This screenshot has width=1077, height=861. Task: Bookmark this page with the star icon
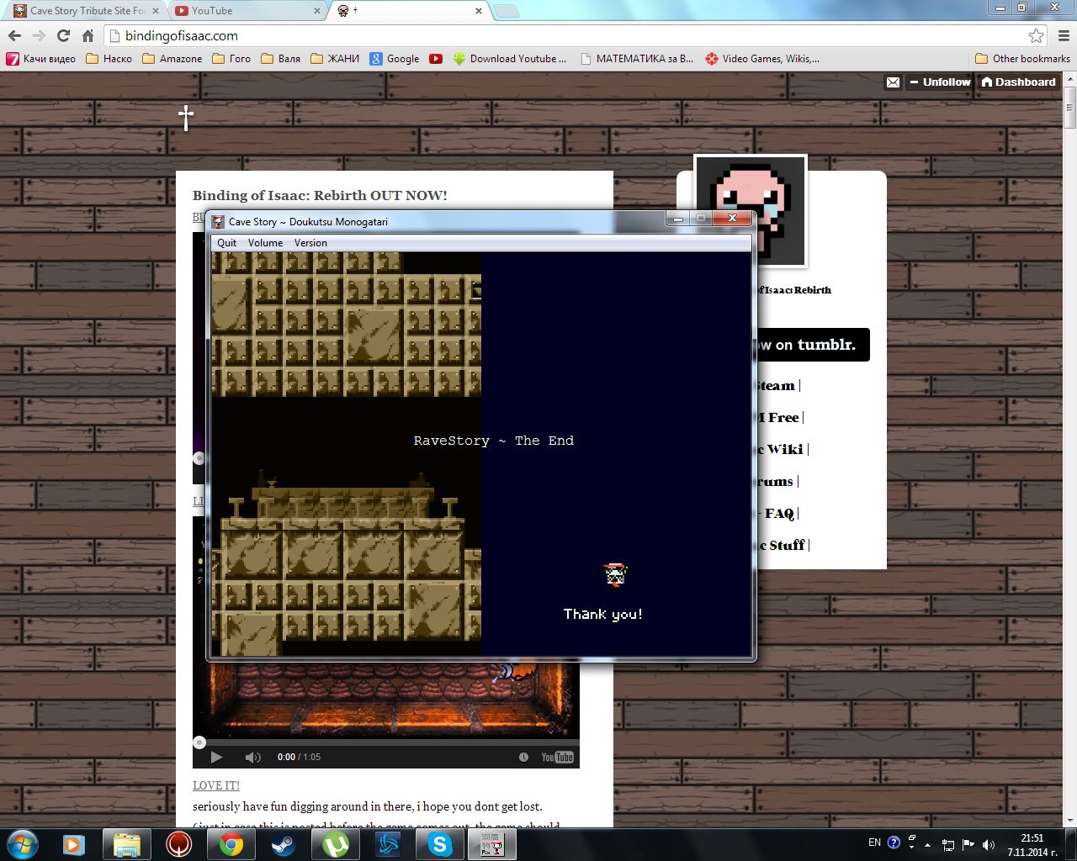point(1036,35)
